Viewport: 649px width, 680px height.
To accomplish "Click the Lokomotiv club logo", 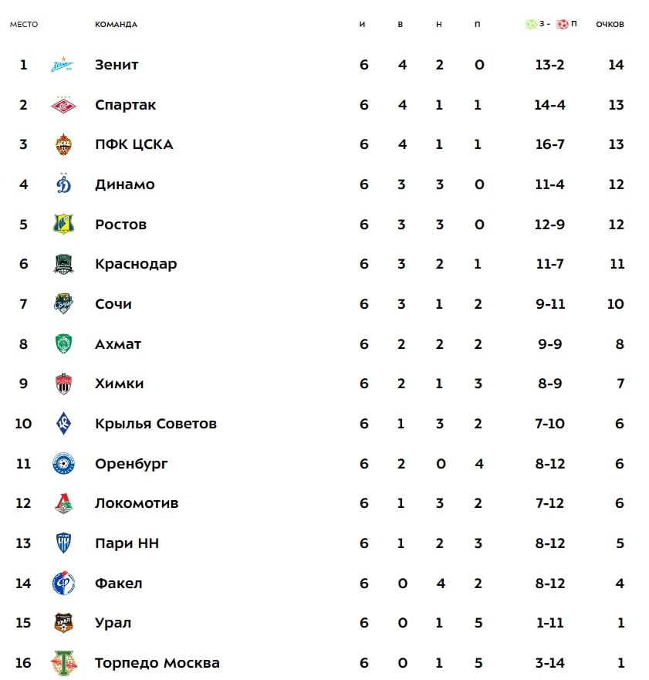I will click(x=63, y=503).
